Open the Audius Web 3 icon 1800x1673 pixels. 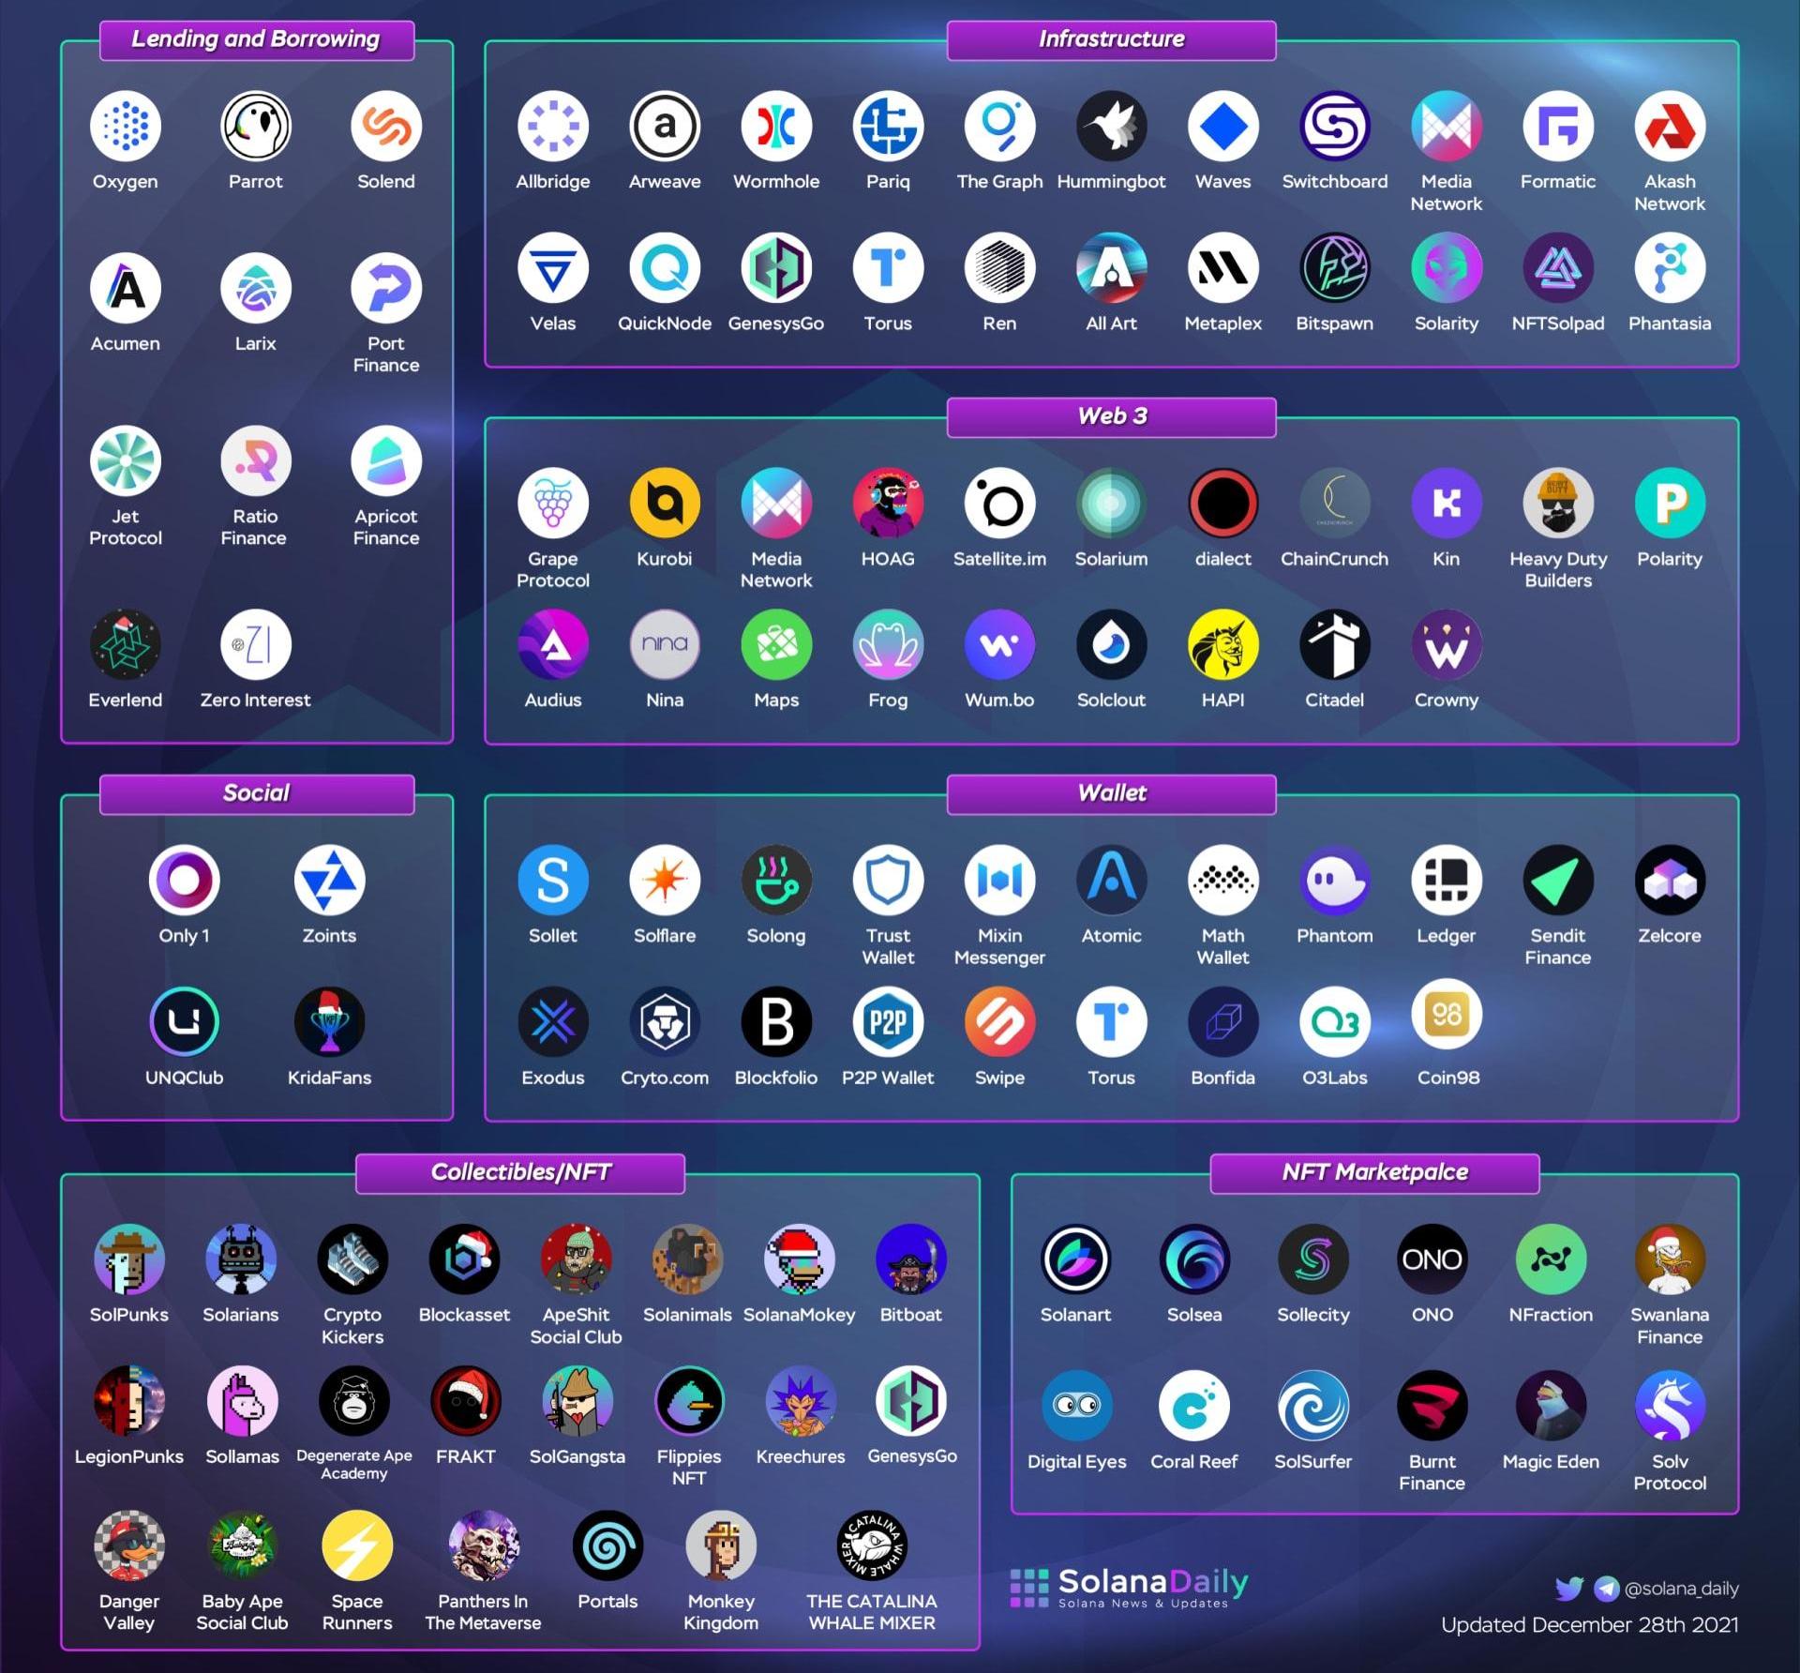click(552, 644)
